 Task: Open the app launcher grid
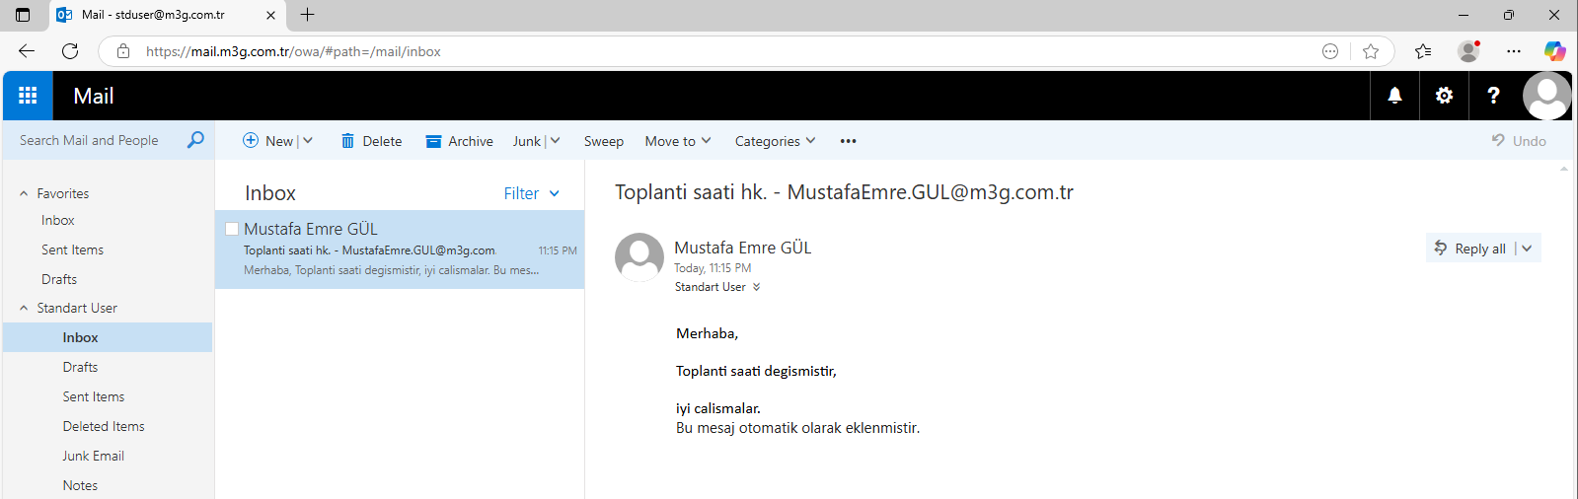pyautogui.click(x=28, y=96)
